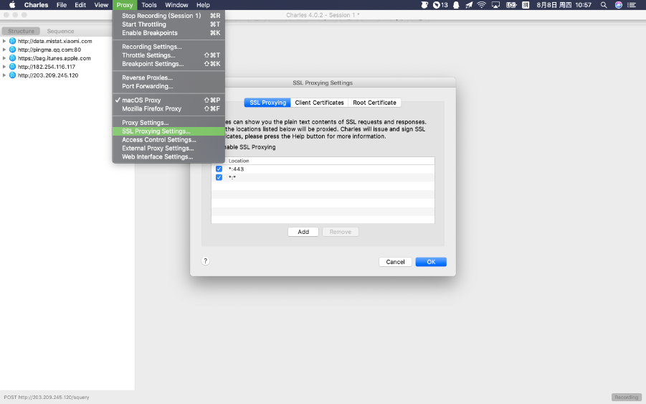Open Web Interface Settings menu item
This screenshot has height=404, width=646.
[168, 157]
